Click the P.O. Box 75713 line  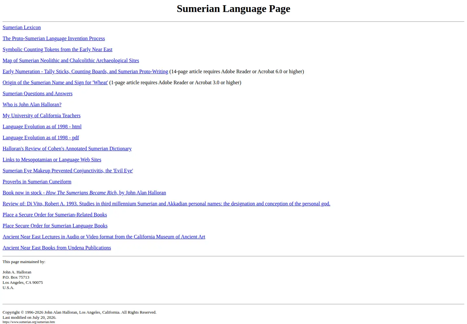coord(16,277)
